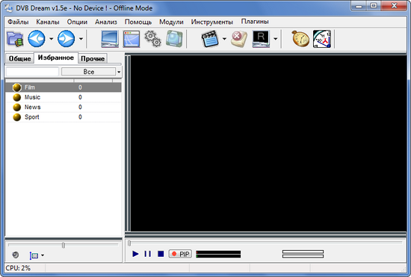Expand dropdown next to R monitor icon

coord(275,39)
